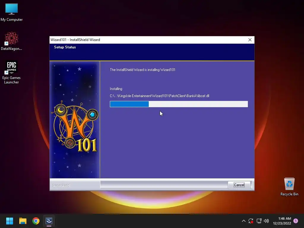Open File Explorer from taskbar

[x=23, y=221]
